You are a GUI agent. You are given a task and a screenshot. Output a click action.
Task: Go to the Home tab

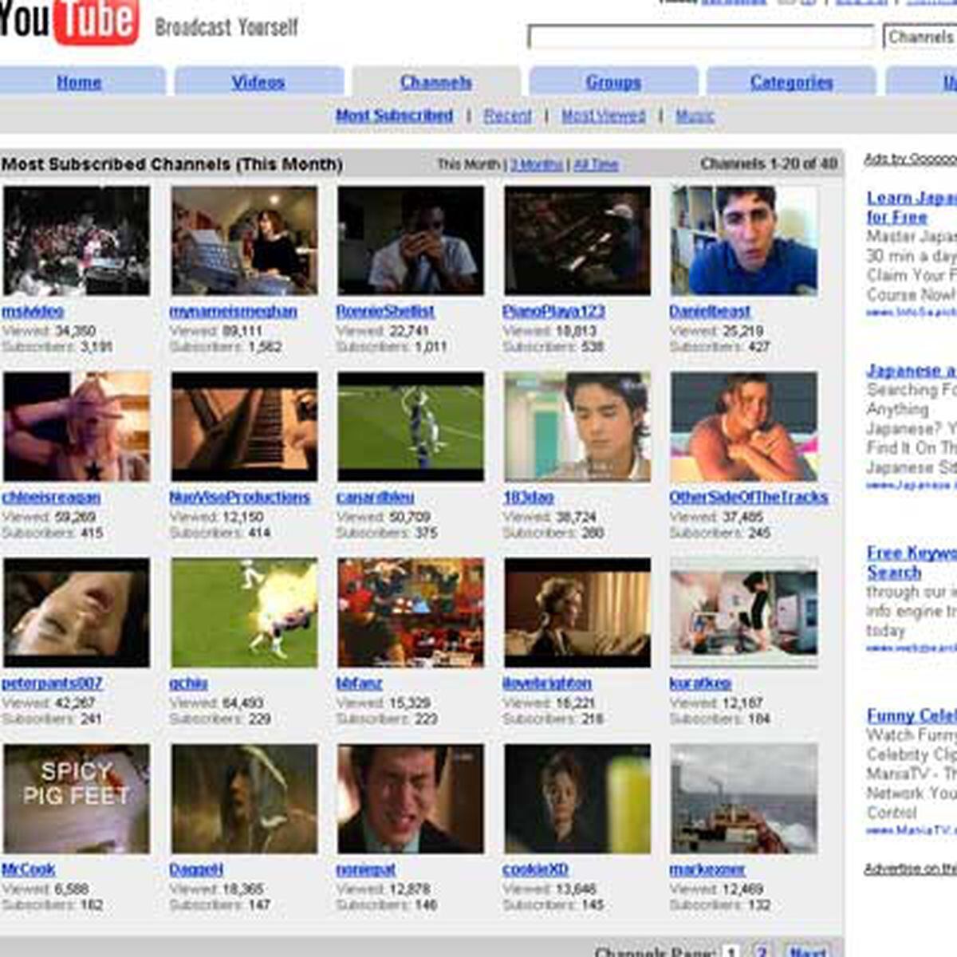tap(77, 82)
